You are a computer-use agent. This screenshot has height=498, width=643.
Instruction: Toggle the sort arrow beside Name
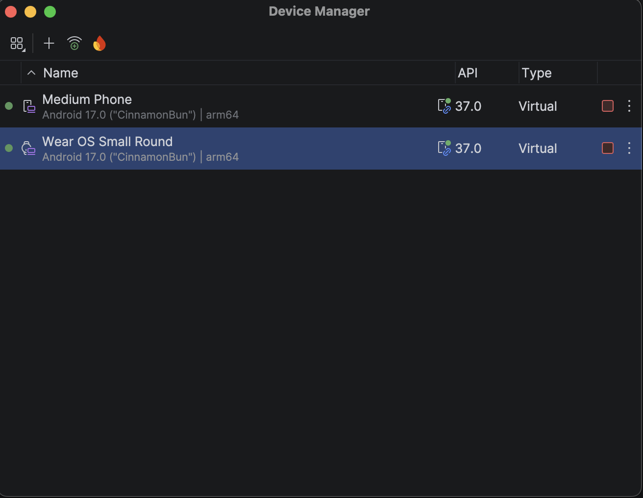click(31, 73)
